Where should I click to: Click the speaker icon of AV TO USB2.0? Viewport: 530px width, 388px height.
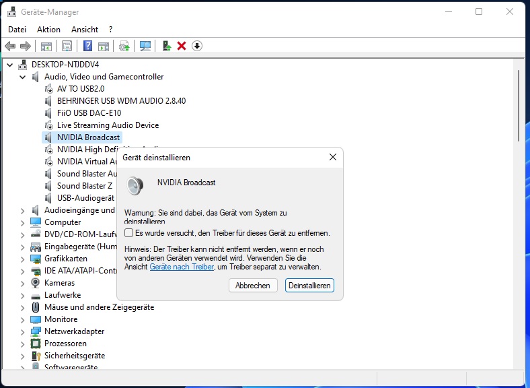pyautogui.click(x=49, y=89)
